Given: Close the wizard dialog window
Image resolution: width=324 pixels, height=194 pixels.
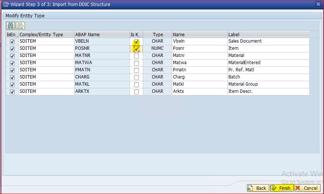Looking at the screenshot, I should pyautogui.click(x=318, y=4).
